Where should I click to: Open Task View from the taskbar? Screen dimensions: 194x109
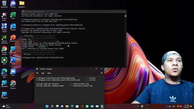coord(57,106)
